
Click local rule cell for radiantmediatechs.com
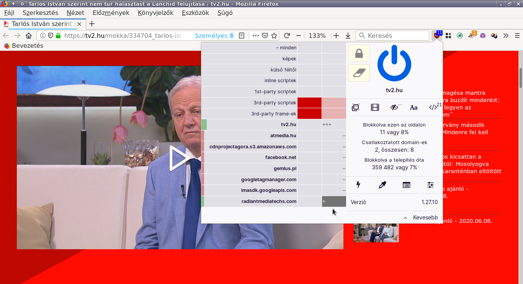[x=334, y=201]
